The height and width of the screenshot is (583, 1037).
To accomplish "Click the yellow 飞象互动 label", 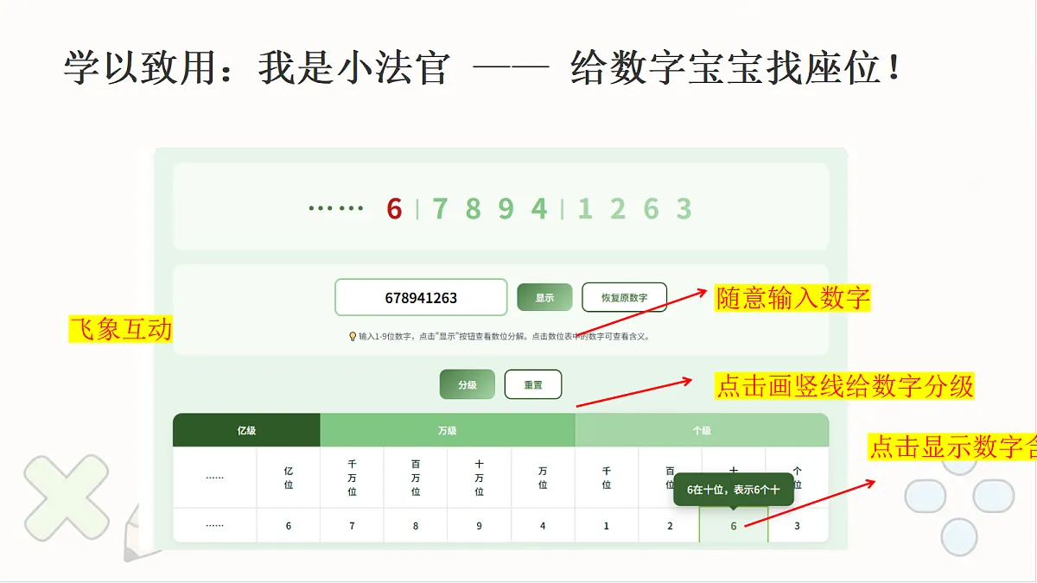I will point(120,328).
